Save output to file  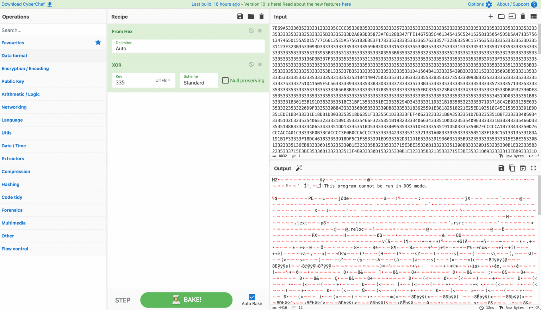(501, 168)
